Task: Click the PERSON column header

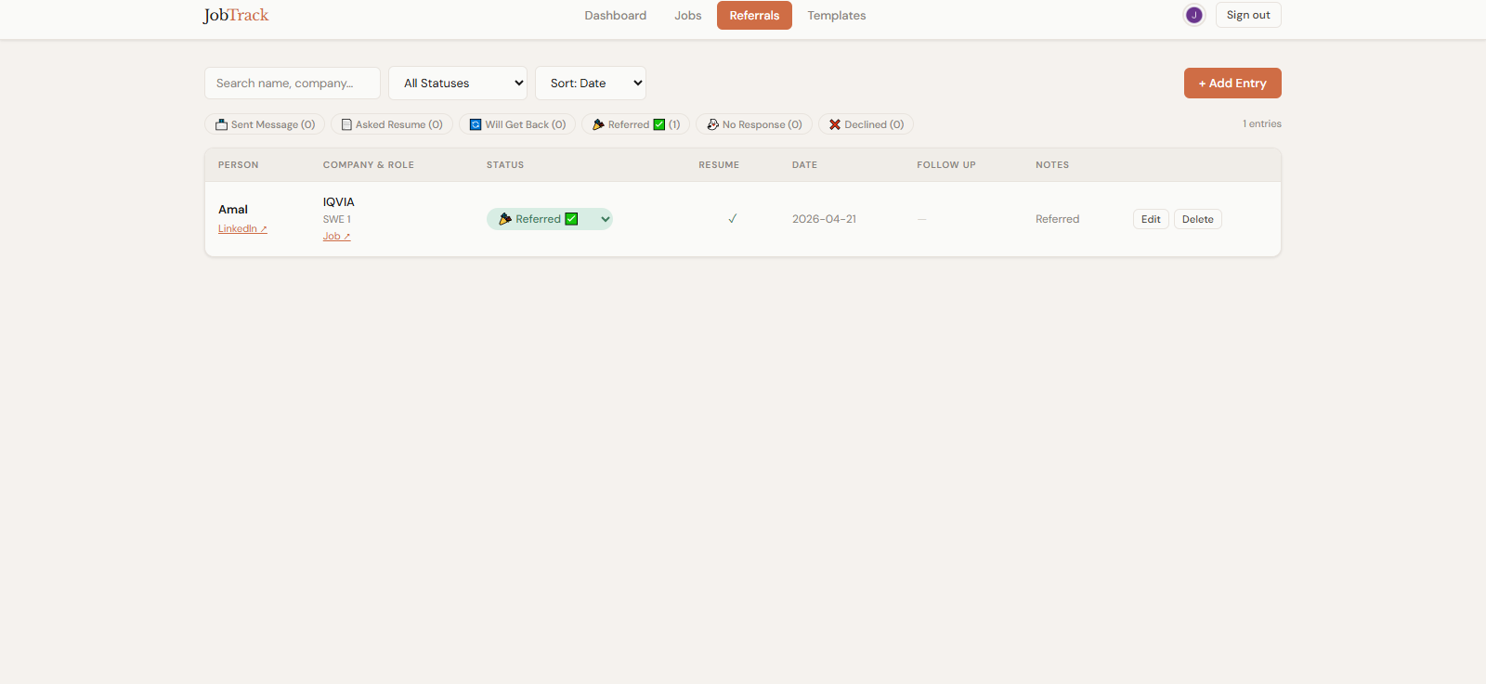Action: pos(239,165)
